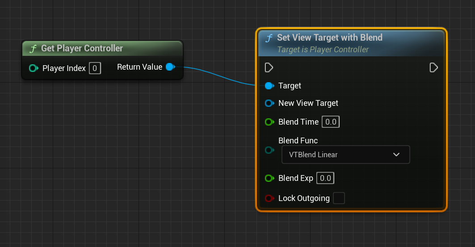Viewport: 475px width, 247px height.
Task: Click the Blend Func enum pin
Action: click(269, 150)
